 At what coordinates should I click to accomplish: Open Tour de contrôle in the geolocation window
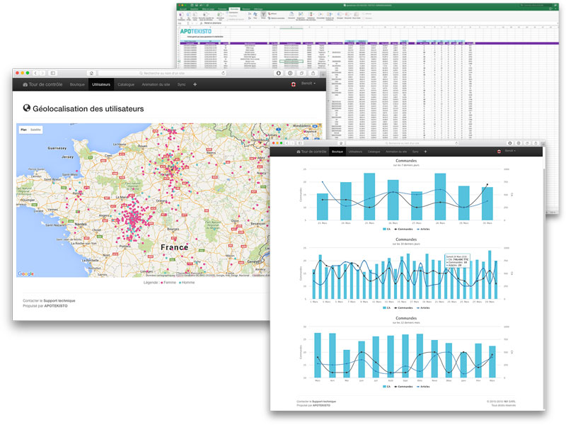click(42, 84)
